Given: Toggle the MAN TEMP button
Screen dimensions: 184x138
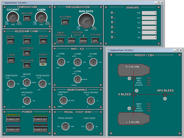Looking at the screenshot, I should click(27, 18).
